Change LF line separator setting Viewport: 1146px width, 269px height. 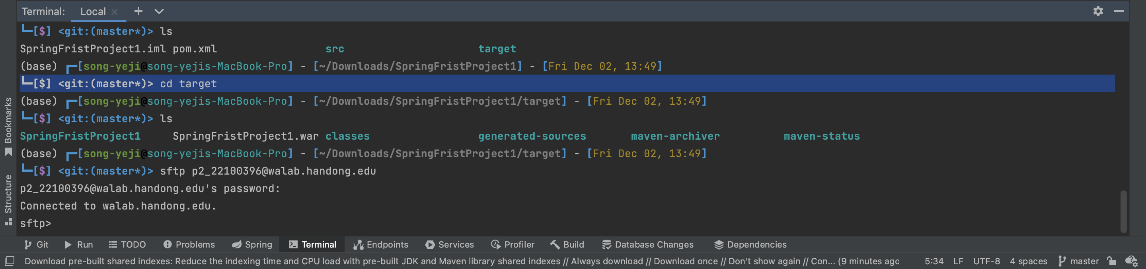pos(958,261)
